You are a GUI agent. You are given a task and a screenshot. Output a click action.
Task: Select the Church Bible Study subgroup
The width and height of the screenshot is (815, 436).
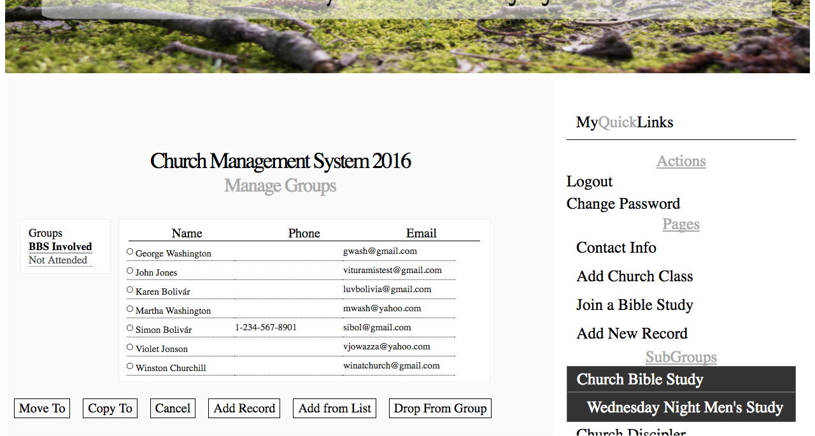pyautogui.click(x=639, y=379)
